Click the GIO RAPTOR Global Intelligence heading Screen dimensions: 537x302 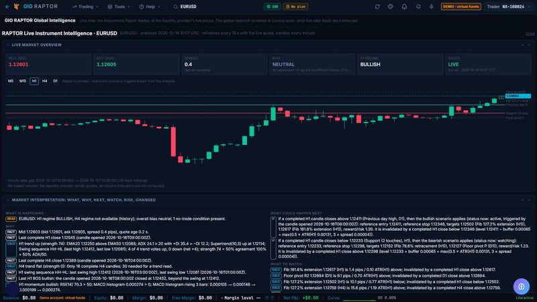point(40,21)
